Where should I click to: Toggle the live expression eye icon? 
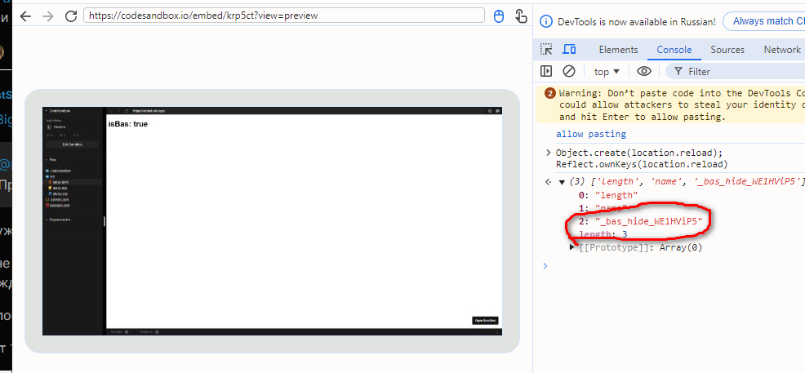pyautogui.click(x=644, y=72)
